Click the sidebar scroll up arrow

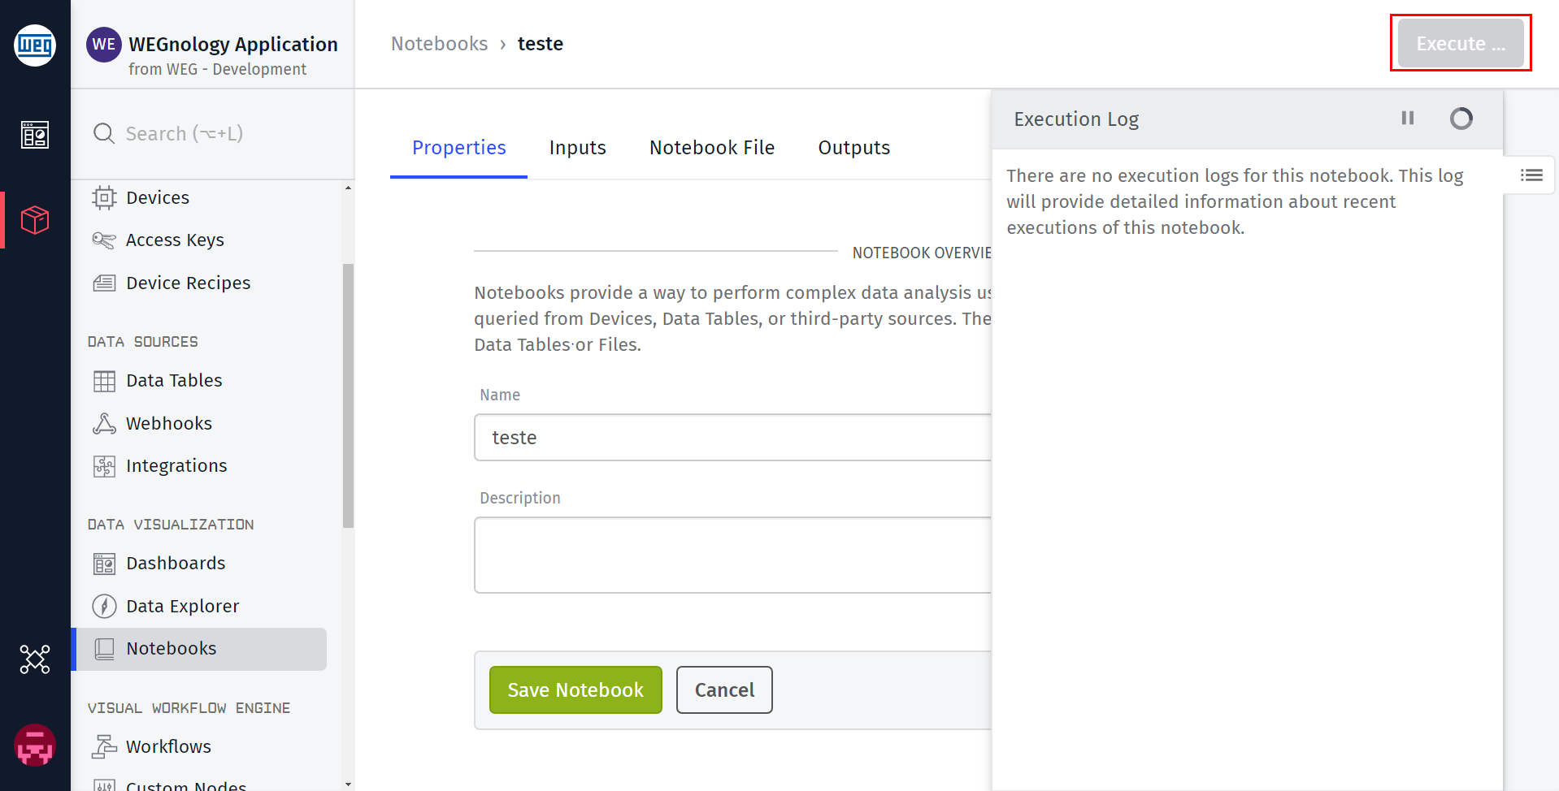pos(349,188)
